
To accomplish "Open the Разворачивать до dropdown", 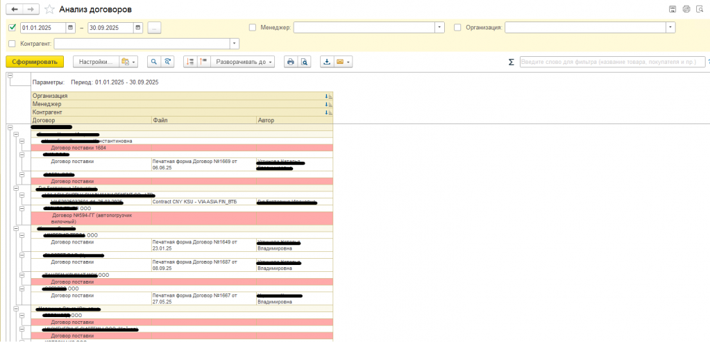I will (x=243, y=62).
